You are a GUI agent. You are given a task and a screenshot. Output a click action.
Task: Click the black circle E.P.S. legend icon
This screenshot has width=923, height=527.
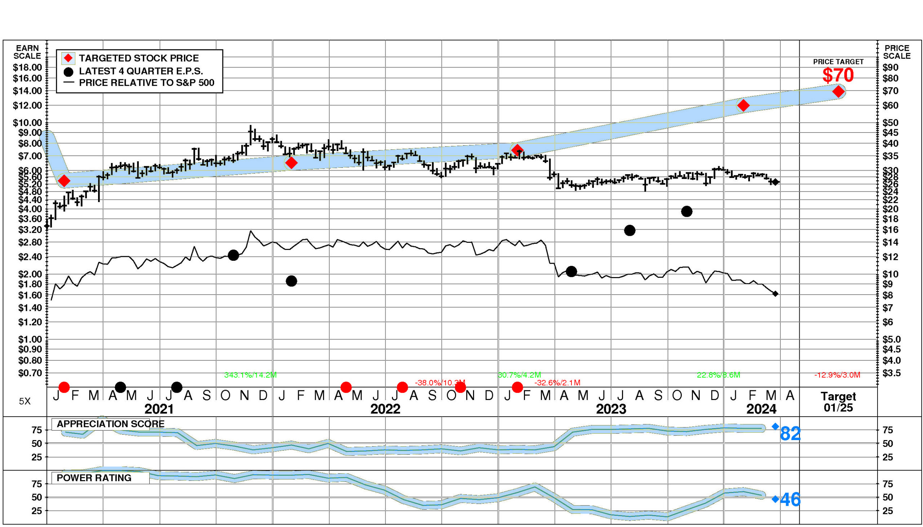tap(68, 72)
